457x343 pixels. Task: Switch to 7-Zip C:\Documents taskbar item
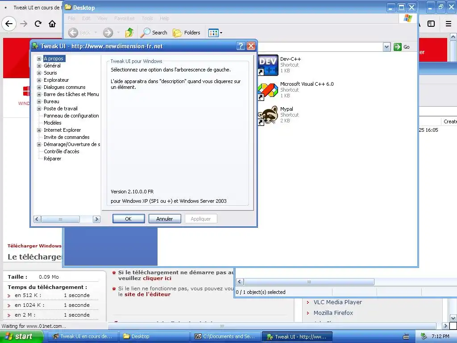(225, 336)
